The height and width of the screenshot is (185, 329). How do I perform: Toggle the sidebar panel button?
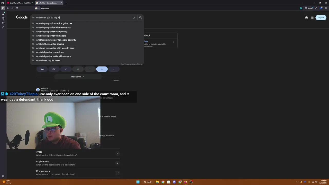point(3,8)
